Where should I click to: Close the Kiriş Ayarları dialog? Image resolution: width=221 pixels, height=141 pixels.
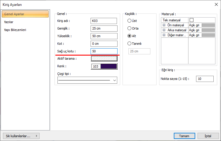pyautogui.click(x=216, y=4)
